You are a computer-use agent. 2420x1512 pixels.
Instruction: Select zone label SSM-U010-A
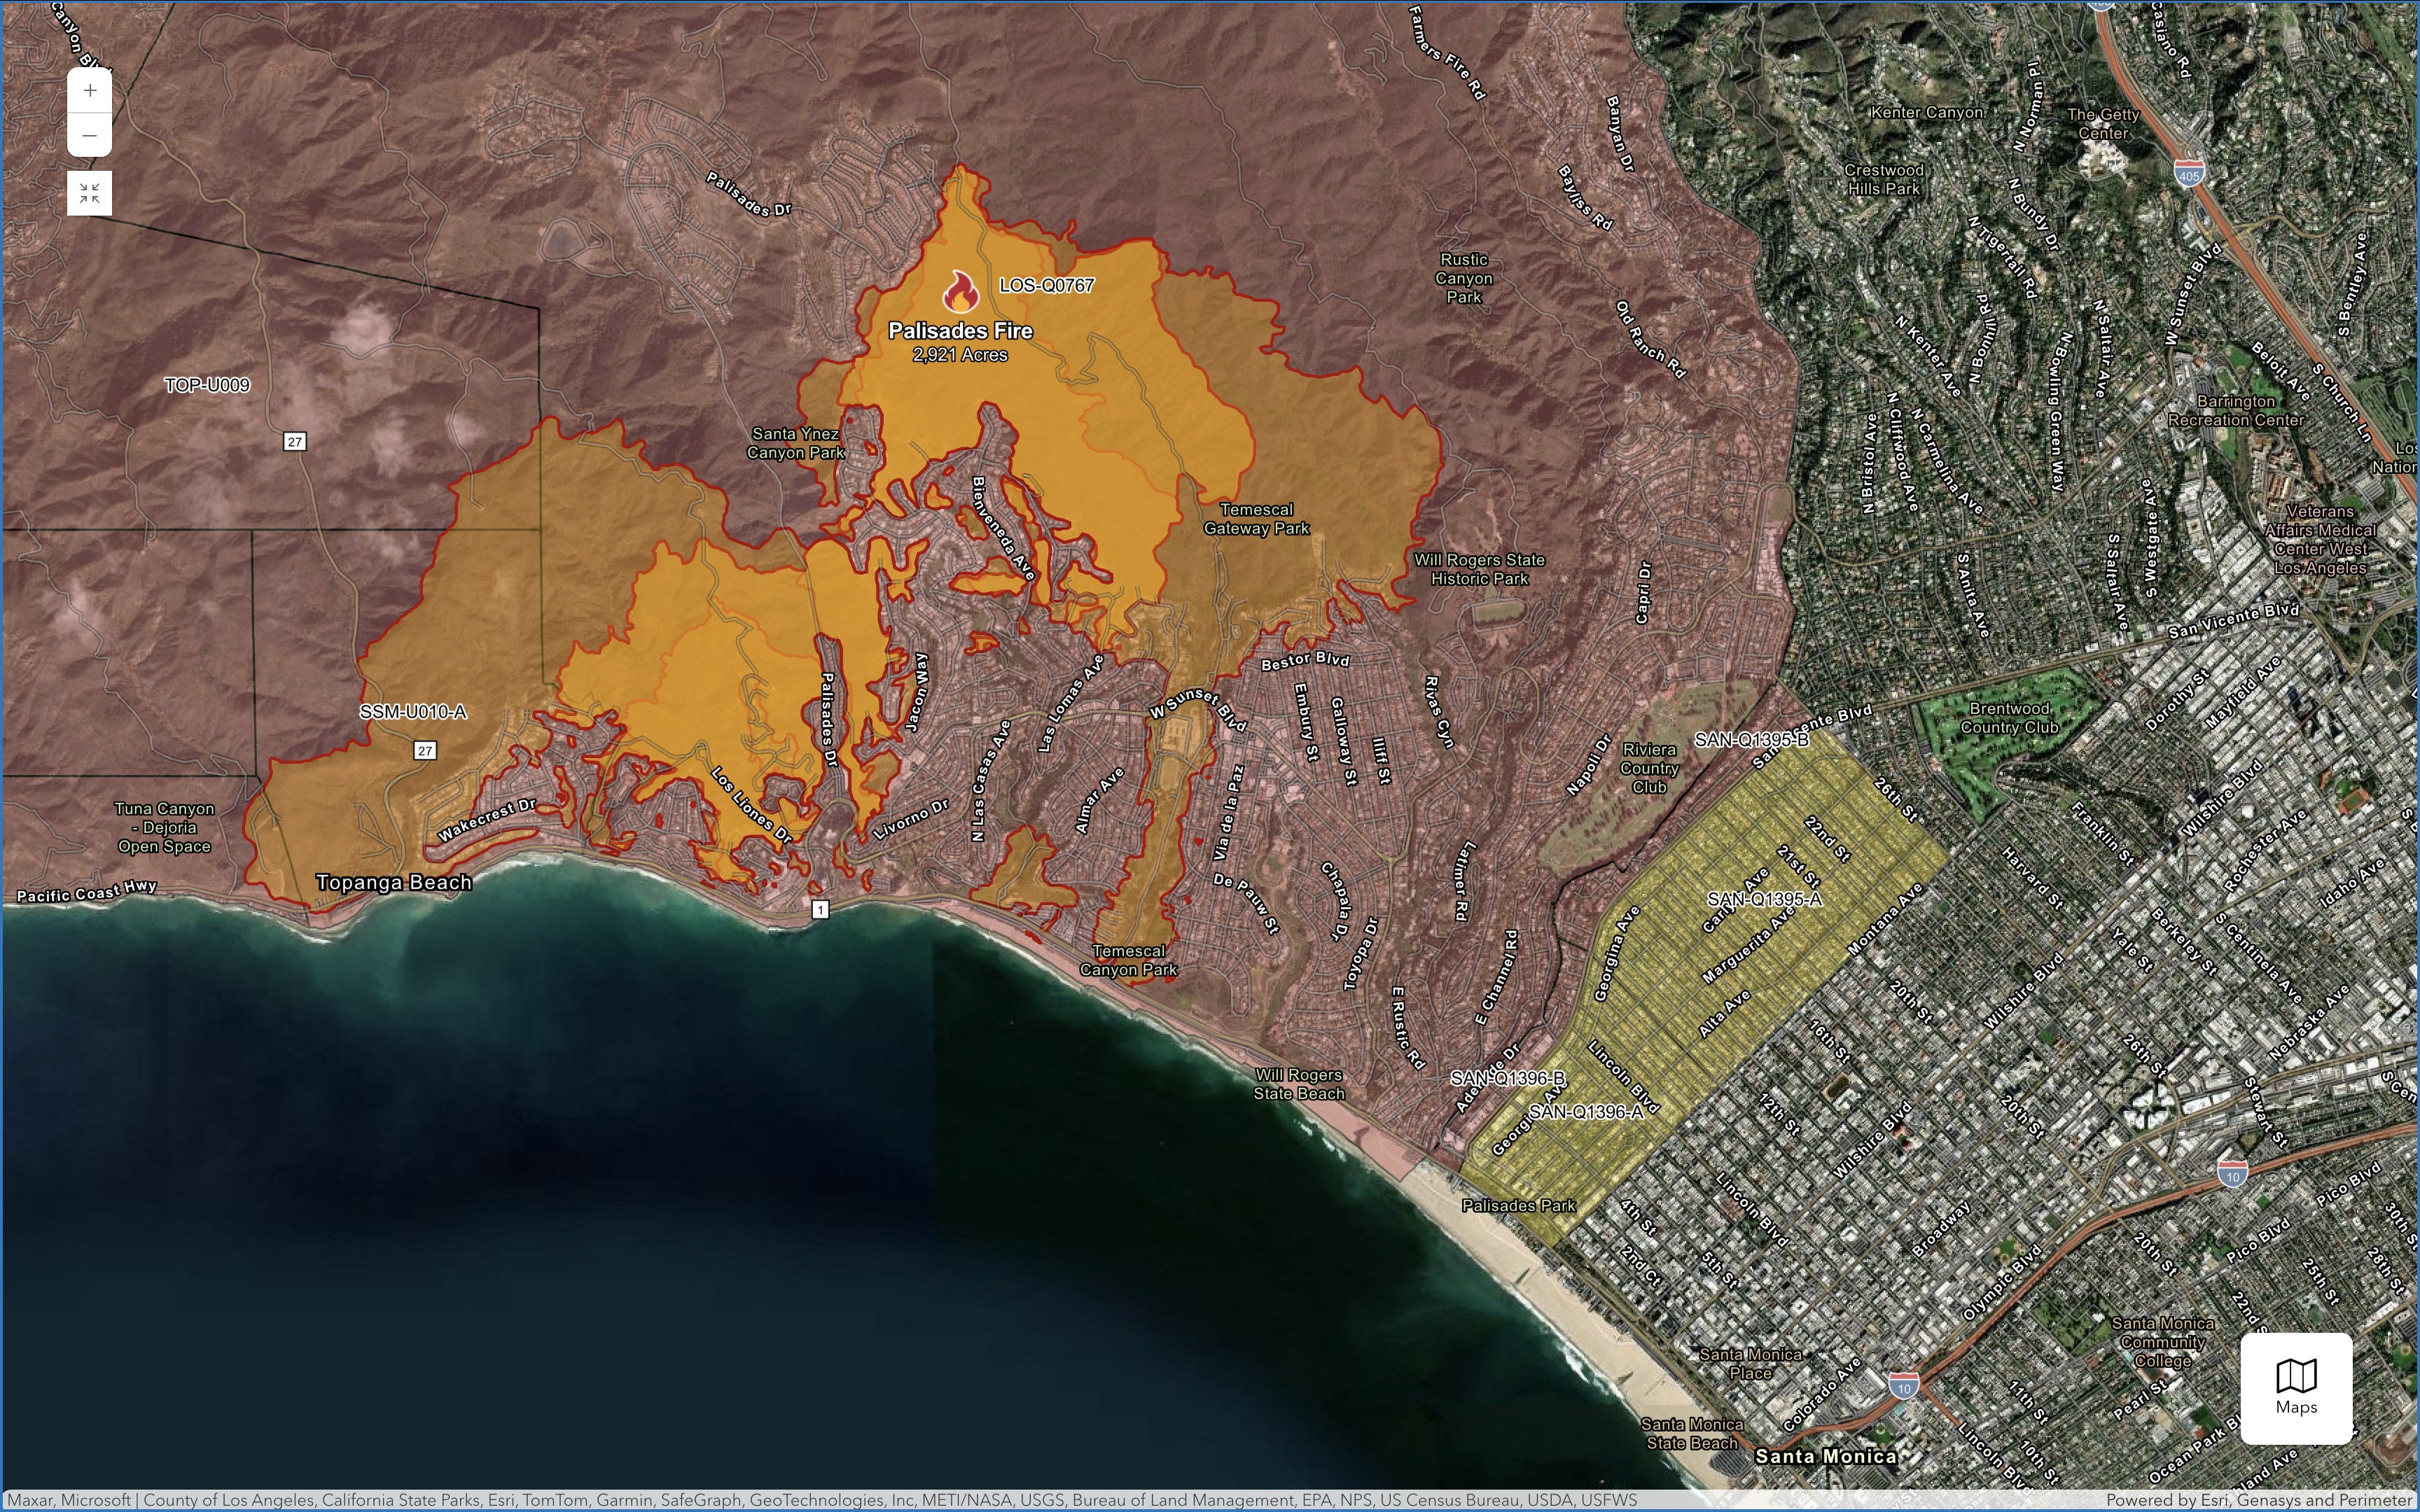pyautogui.click(x=413, y=712)
